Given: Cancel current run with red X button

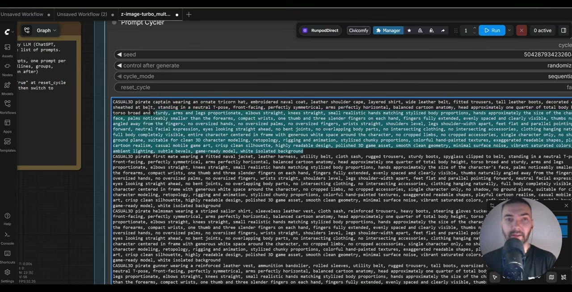Looking at the screenshot, I should point(522,30).
